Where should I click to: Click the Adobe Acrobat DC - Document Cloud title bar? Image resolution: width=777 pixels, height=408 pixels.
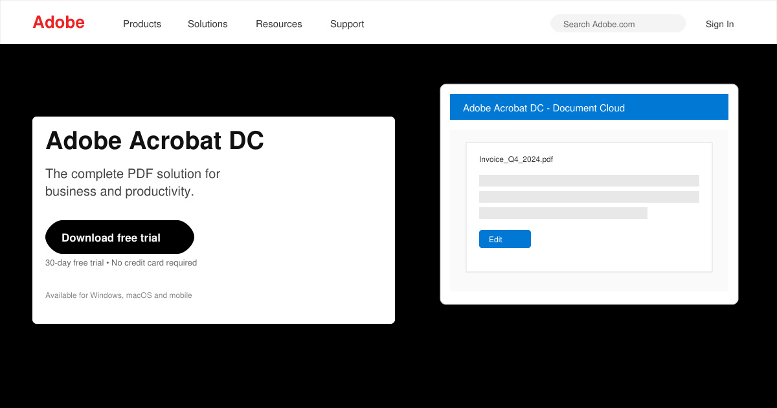click(x=589, y=107)
